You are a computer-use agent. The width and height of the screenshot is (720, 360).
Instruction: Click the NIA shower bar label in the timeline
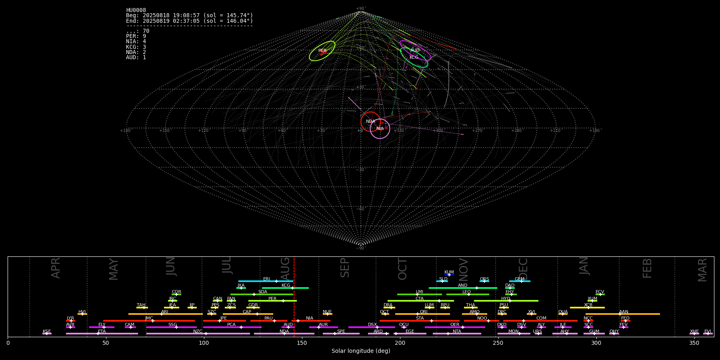[x=310, y=318]
